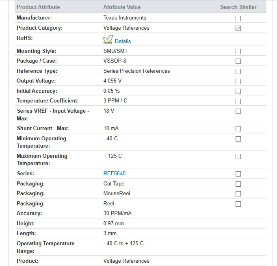Click the Voltage References value in Product row

126,261
